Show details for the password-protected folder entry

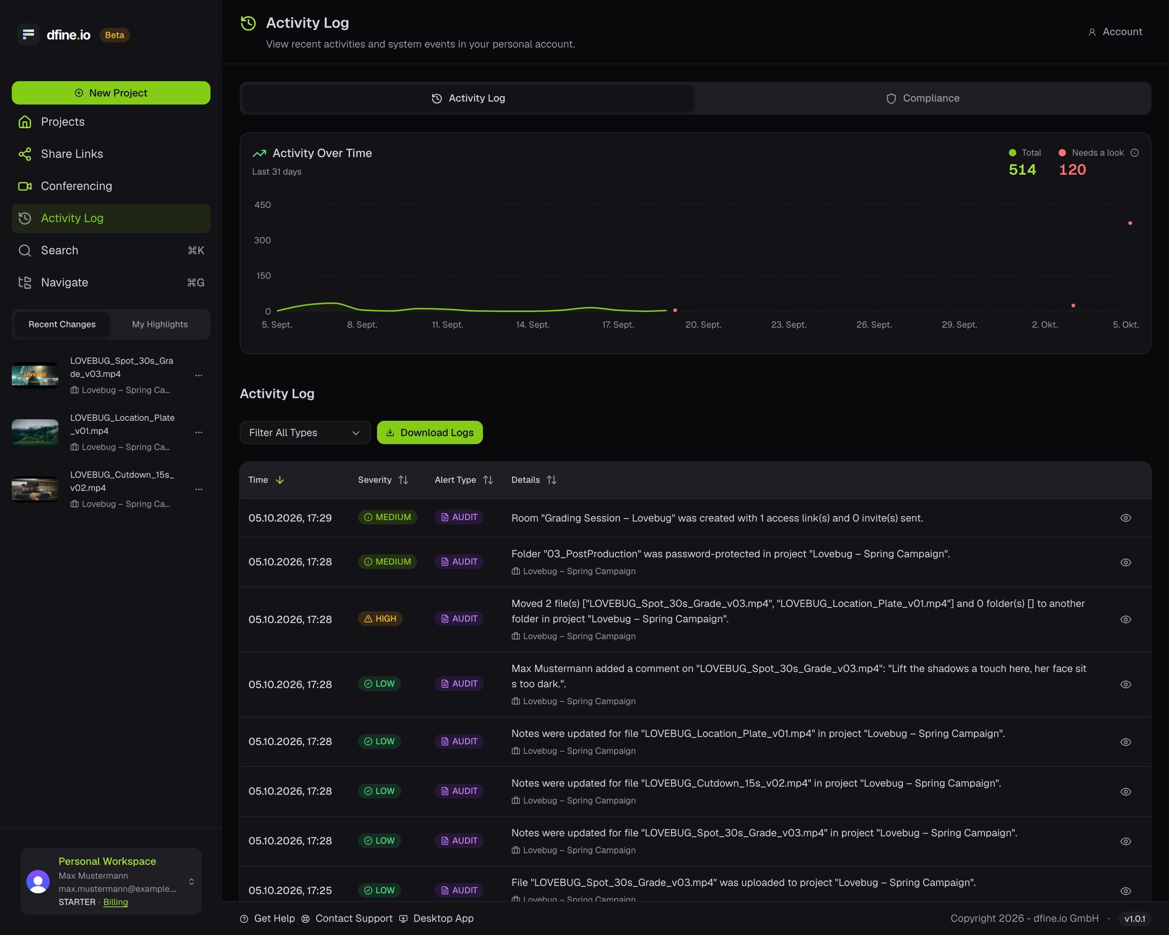point(1126,562)
